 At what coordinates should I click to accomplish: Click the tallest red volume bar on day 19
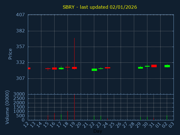pyautogui.click(x=74, y=107)
